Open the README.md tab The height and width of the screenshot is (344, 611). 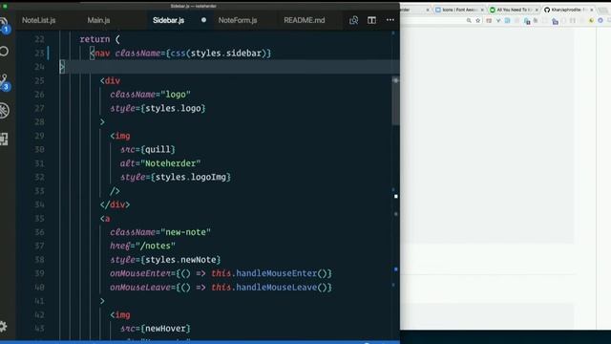[x=305, y=20]
